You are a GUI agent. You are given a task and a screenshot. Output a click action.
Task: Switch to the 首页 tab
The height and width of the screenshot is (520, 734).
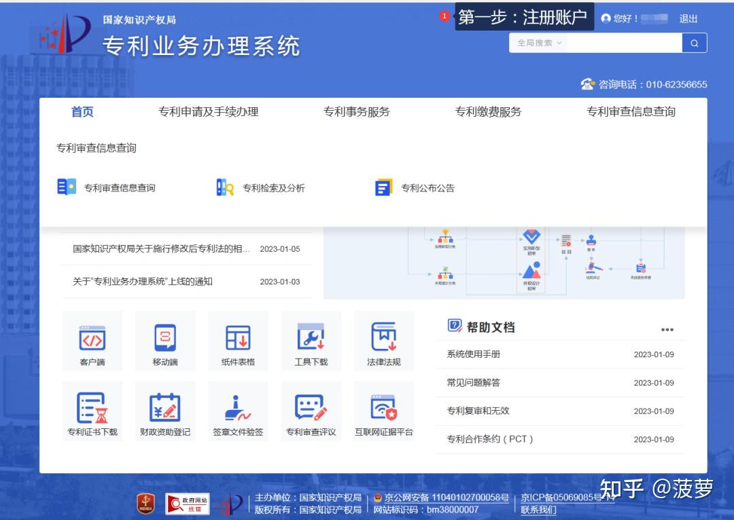pos(82,112)
